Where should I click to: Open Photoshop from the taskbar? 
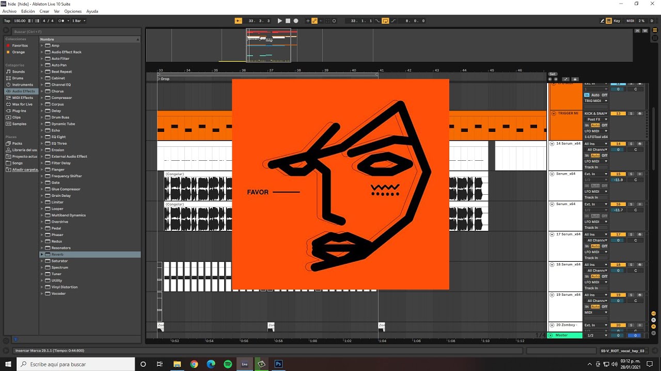click(x=278, y=364)
